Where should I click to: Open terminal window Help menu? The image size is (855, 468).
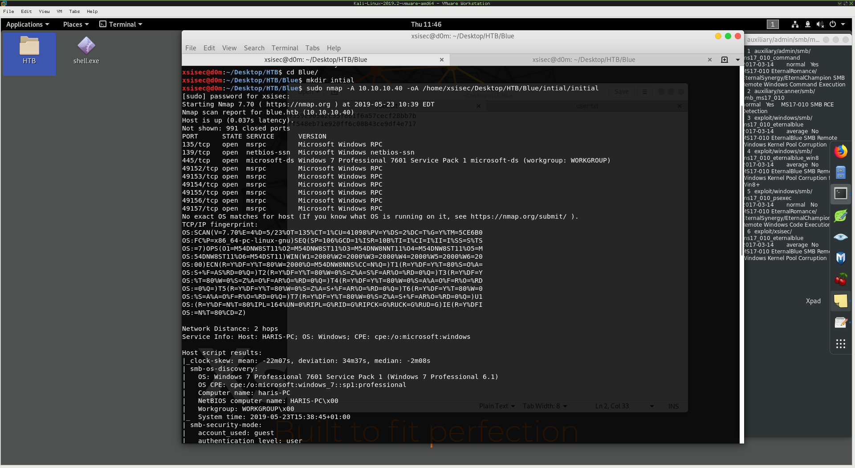click(334, 48)
